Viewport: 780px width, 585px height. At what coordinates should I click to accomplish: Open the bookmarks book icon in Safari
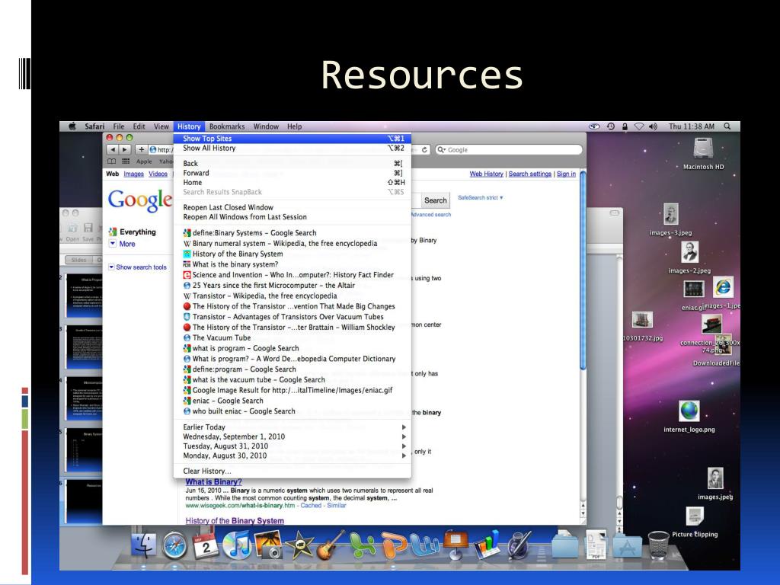click(112, 161)
